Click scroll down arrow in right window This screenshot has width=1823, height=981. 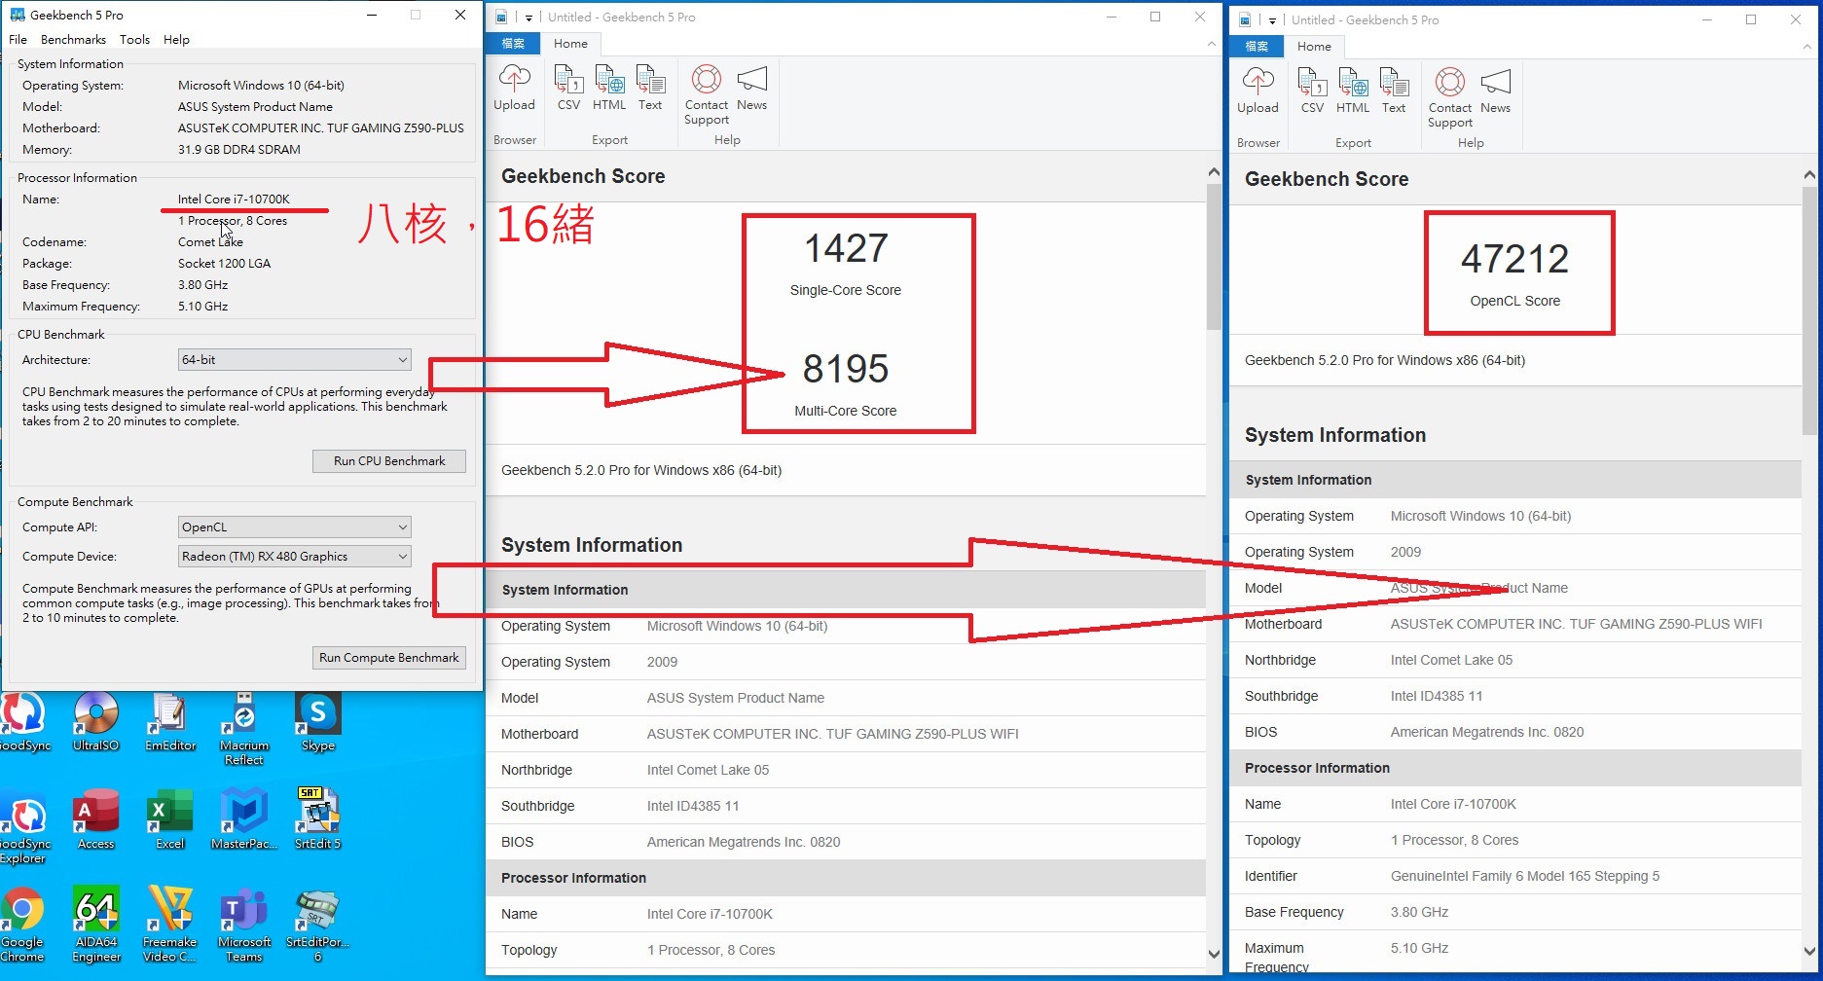point(1809,952)
